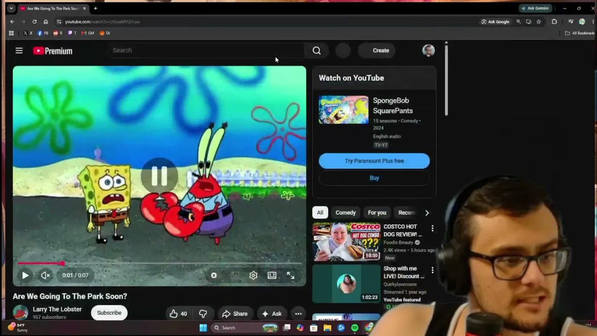Select the For you filter chip
597x336 pixels.
tap(377, 213)
